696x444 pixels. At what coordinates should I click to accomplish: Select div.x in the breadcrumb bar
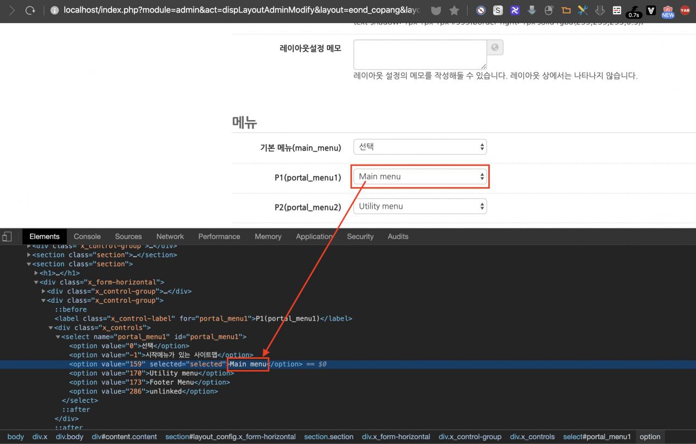pyautogui.click(x=40, y=436)
